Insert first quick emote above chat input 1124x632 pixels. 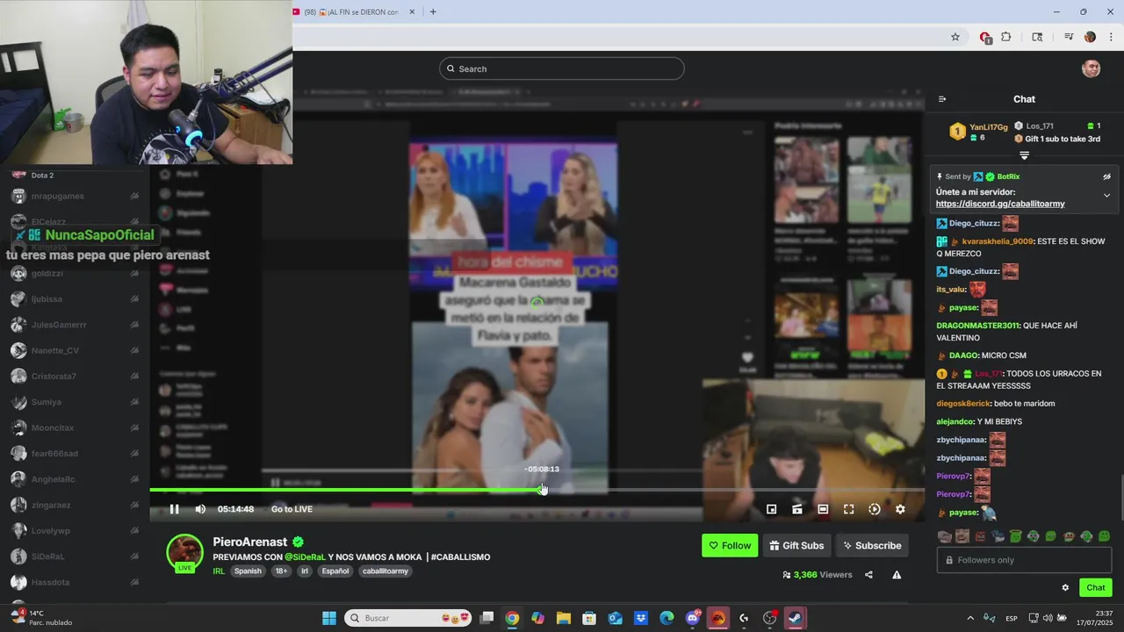coord(944,536)
